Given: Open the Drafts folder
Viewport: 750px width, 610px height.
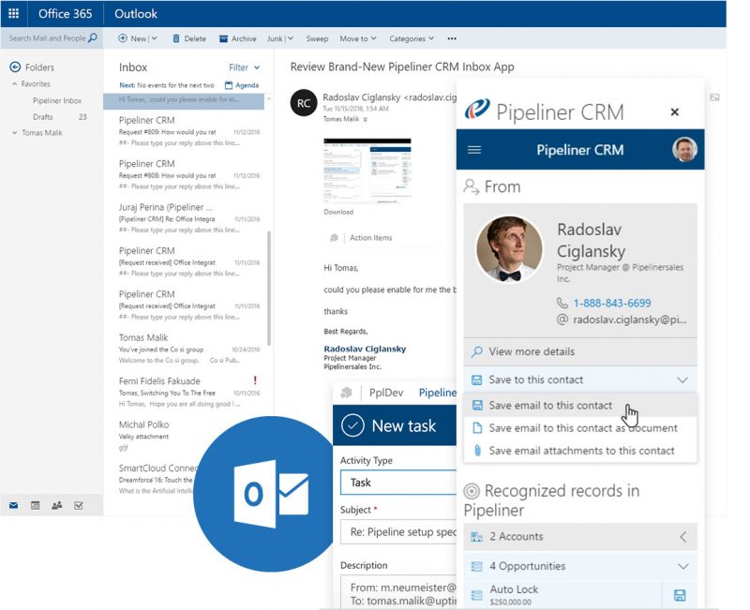Looking at the screenshot, I should click(43, 116).
